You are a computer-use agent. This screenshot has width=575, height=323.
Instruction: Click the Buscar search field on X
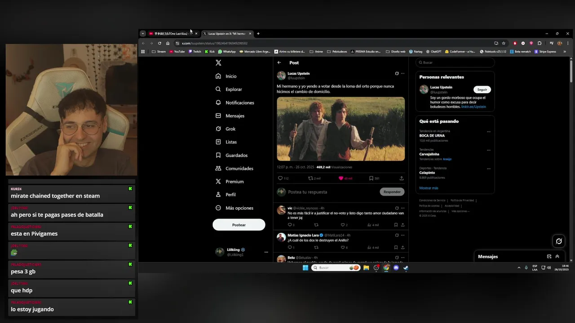click(x=455, y=63)
